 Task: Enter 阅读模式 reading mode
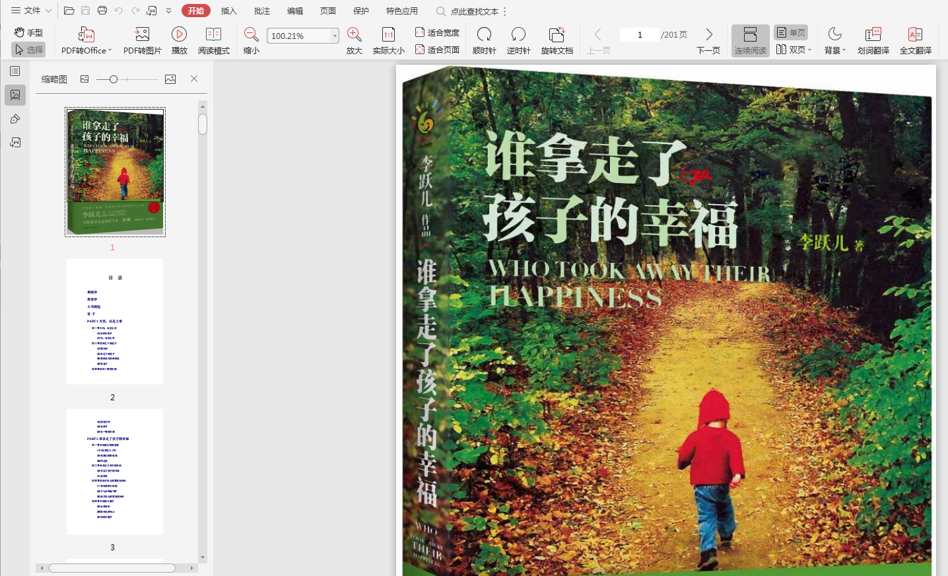tap(213, 35)
